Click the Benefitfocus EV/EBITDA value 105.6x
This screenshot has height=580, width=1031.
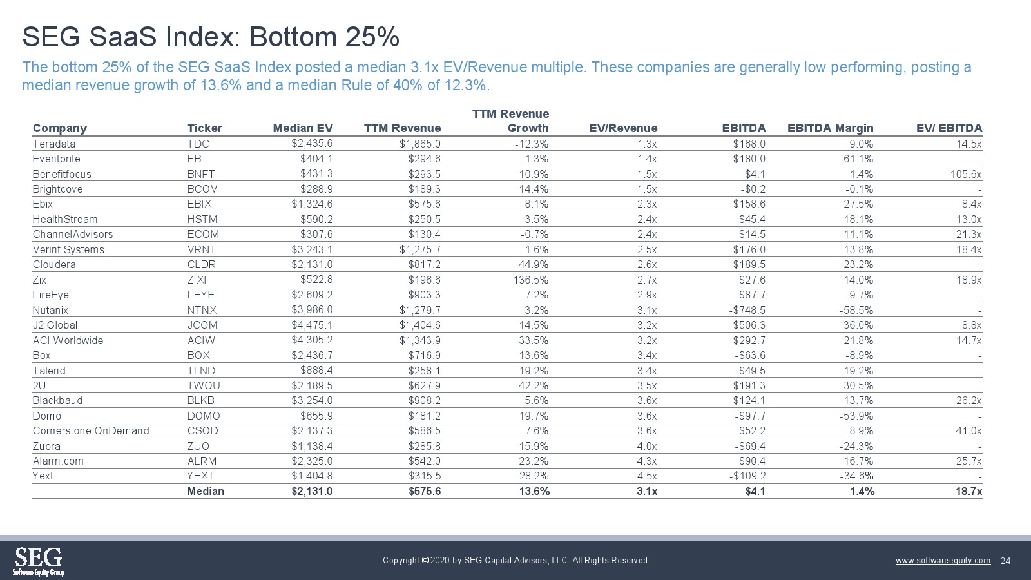click(x=965, y=174)
